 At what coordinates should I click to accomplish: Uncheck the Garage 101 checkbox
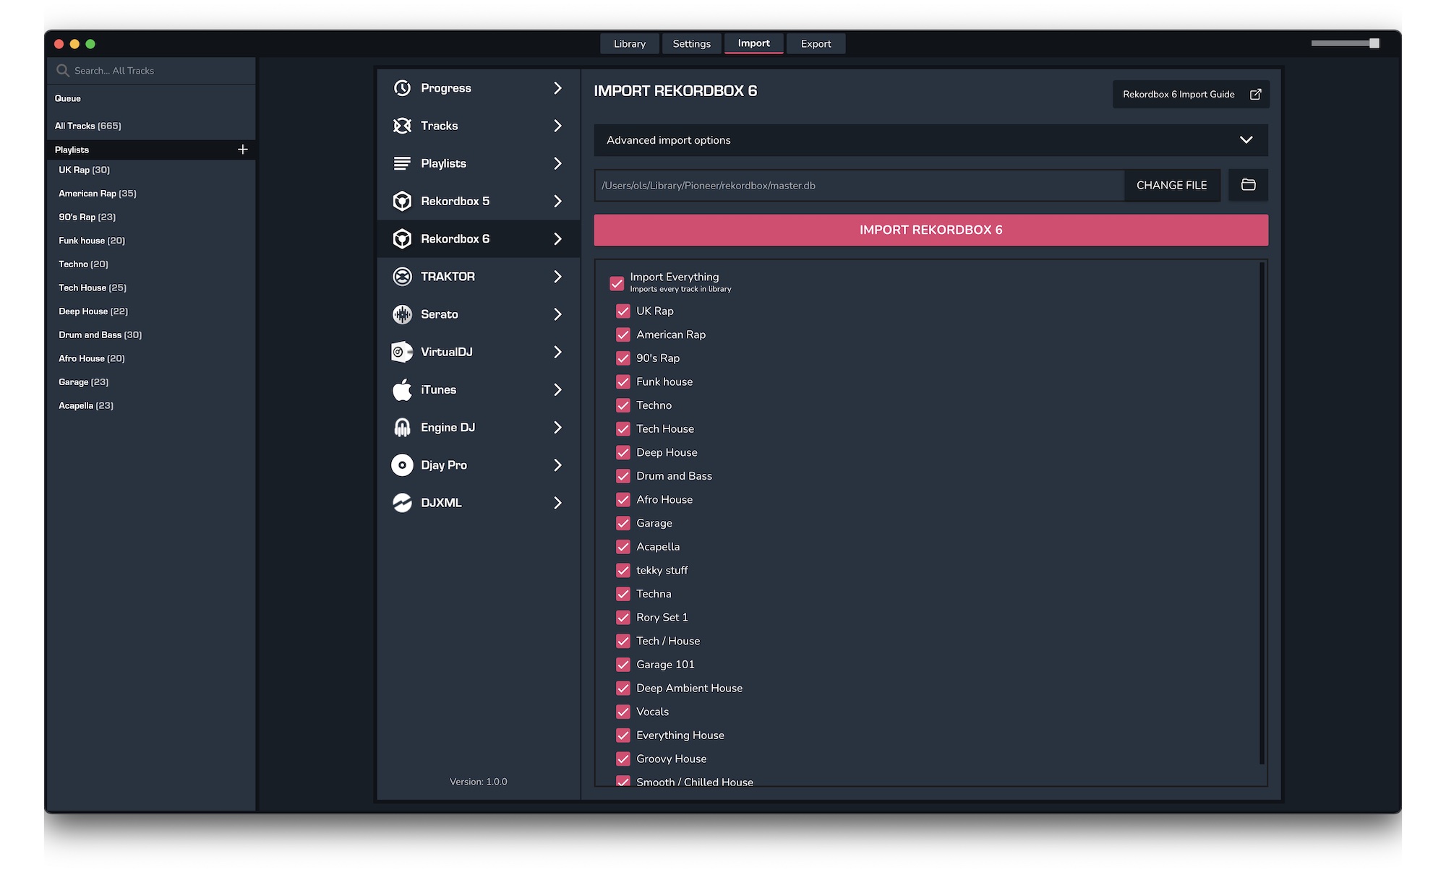point(623,665)
